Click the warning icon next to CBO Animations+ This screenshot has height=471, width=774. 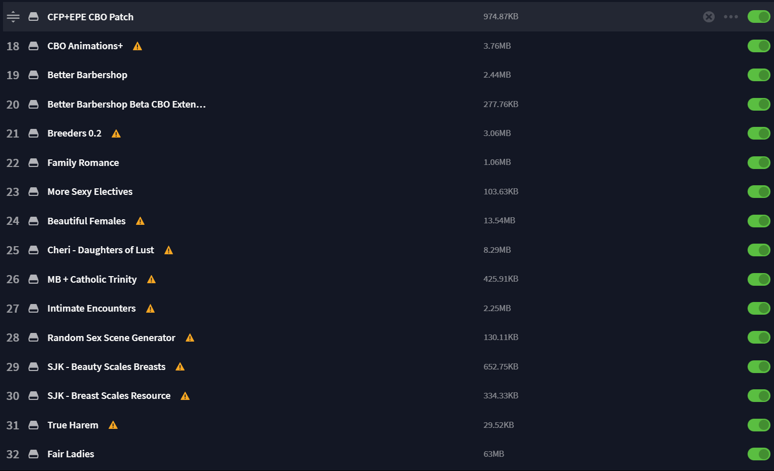pos(137,46)
